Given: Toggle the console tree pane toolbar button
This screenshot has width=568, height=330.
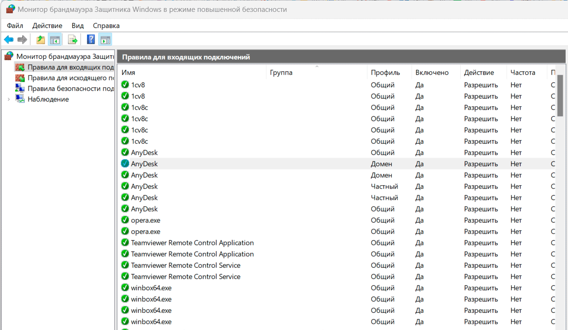Looking at the screenshot, I should [x=55, y=40].
